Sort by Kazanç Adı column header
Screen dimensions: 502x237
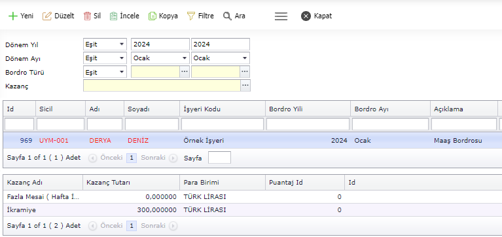point(43,183)
